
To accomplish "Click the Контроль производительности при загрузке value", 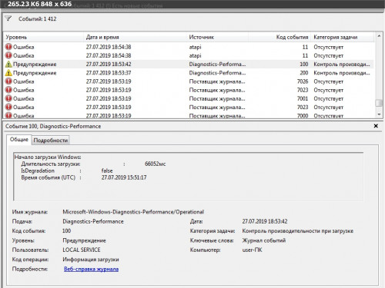I will [x=298, y=231].
